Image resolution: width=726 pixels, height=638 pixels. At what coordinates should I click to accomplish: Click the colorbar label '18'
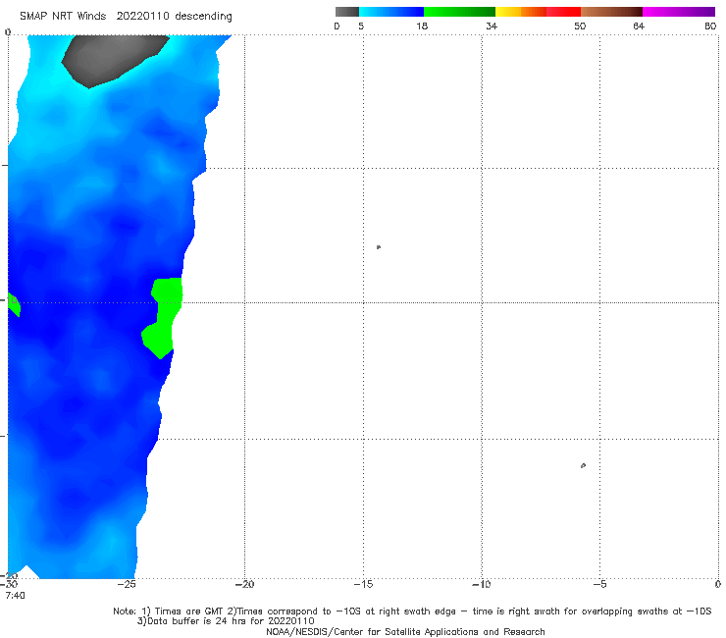point(422,26)
